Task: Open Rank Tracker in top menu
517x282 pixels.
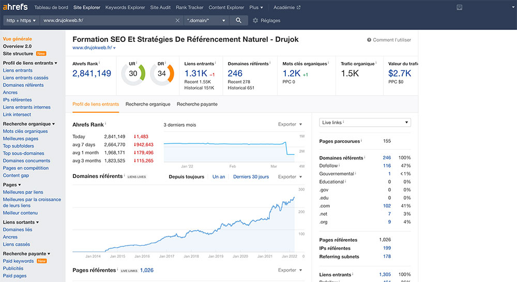Action: pos(190,7)
